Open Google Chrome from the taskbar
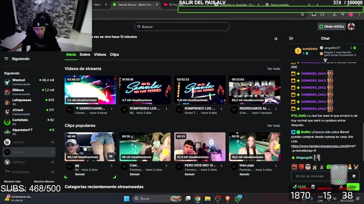Screen dimensions: 364x204 198,199
